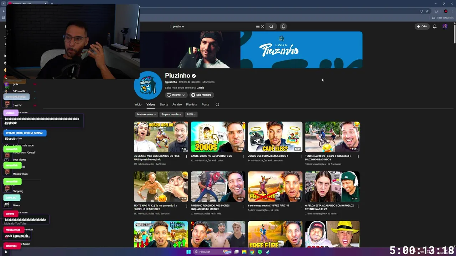
Task: Open sidebar Seus vídeos entry
Action: (x=20, y=160)
